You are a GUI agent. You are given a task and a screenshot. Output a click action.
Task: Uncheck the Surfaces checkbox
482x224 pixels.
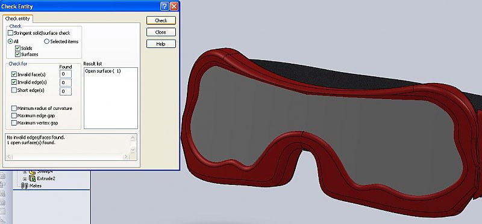17,54
